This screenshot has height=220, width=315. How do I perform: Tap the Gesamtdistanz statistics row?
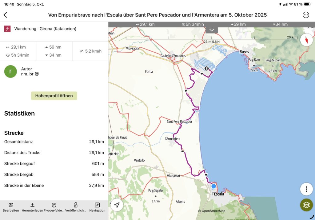[54, 142]
